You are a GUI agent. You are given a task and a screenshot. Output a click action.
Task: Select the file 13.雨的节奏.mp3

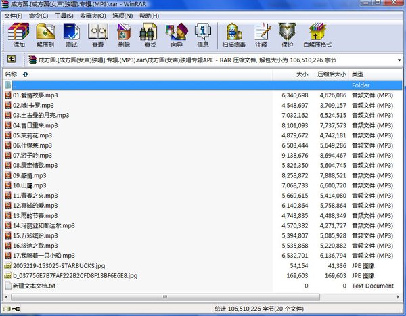tap(35, 215)
